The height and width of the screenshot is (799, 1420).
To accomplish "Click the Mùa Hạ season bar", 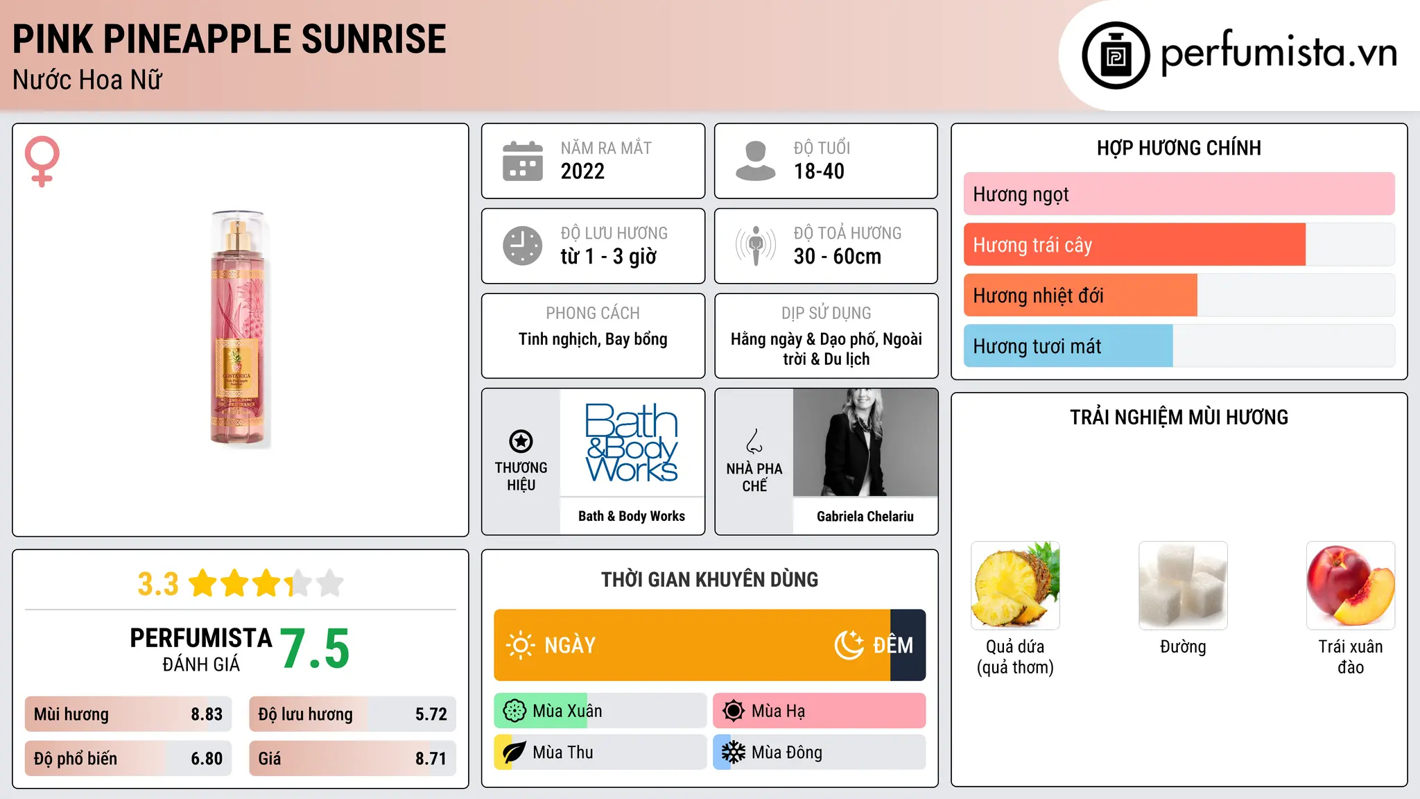I will 820,711.
